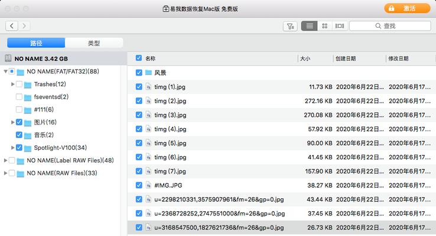Screen dimensions: 436x236
Task: Check NO NAME(RAW Files)(33) checkbox
Action: pos(12,173)
